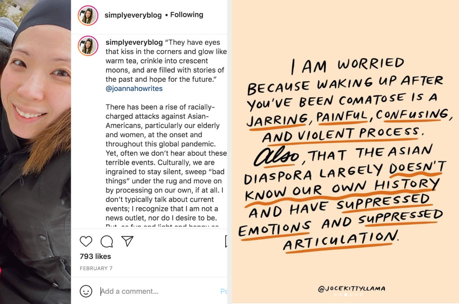The width and height of the screenshot is (459, 304).
Task: Click the simplyeveryblog username in the header
Action: pos(133,15)
